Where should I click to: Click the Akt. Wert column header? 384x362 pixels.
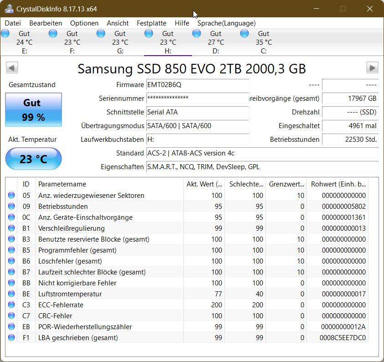point(204,184)
